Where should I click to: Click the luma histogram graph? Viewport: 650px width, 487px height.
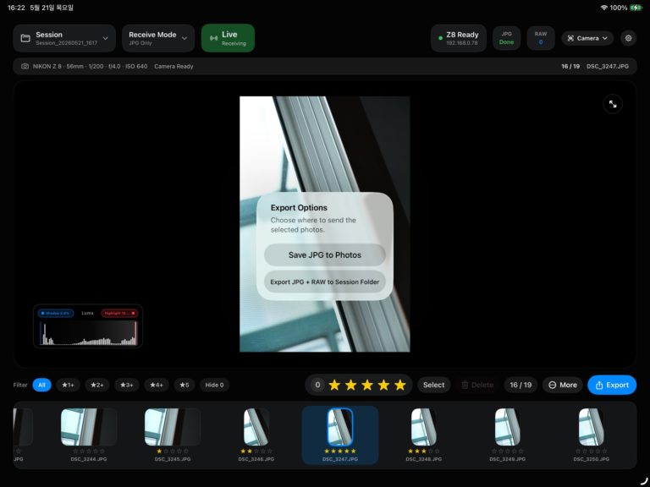[x=88, y=333]
